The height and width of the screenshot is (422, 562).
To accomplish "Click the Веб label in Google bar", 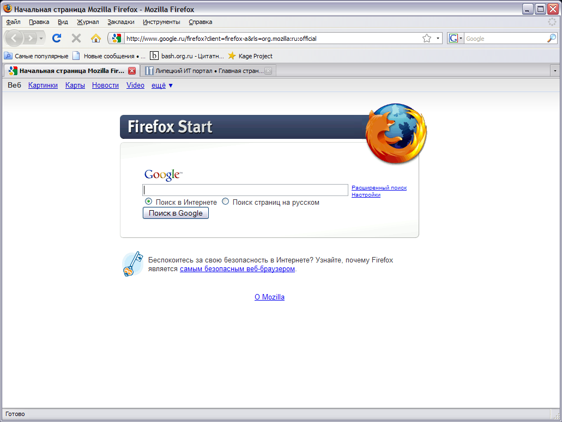I will (x=14, y=85).
